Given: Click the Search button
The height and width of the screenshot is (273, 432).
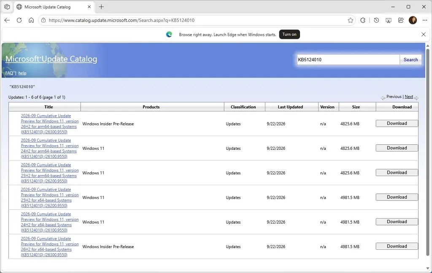Looking at the screenshot, I should [410, 59].
